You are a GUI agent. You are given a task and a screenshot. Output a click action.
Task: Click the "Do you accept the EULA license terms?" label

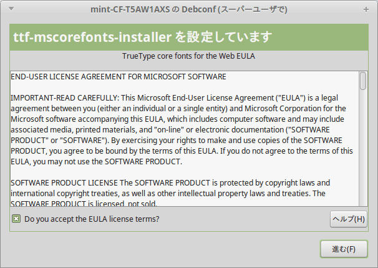92,219
